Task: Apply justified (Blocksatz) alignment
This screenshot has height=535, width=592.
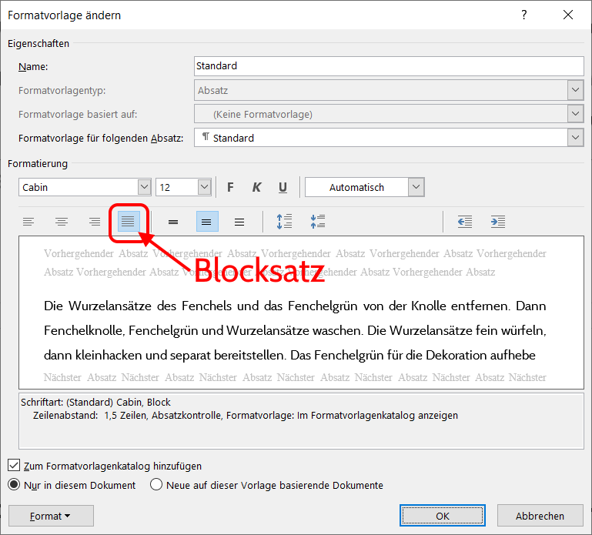Action: 128,222
